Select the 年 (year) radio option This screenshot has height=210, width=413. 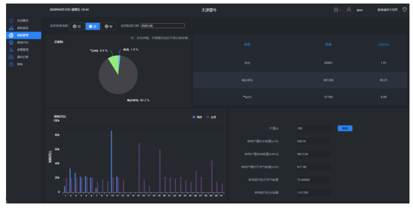tap(108, 26)
